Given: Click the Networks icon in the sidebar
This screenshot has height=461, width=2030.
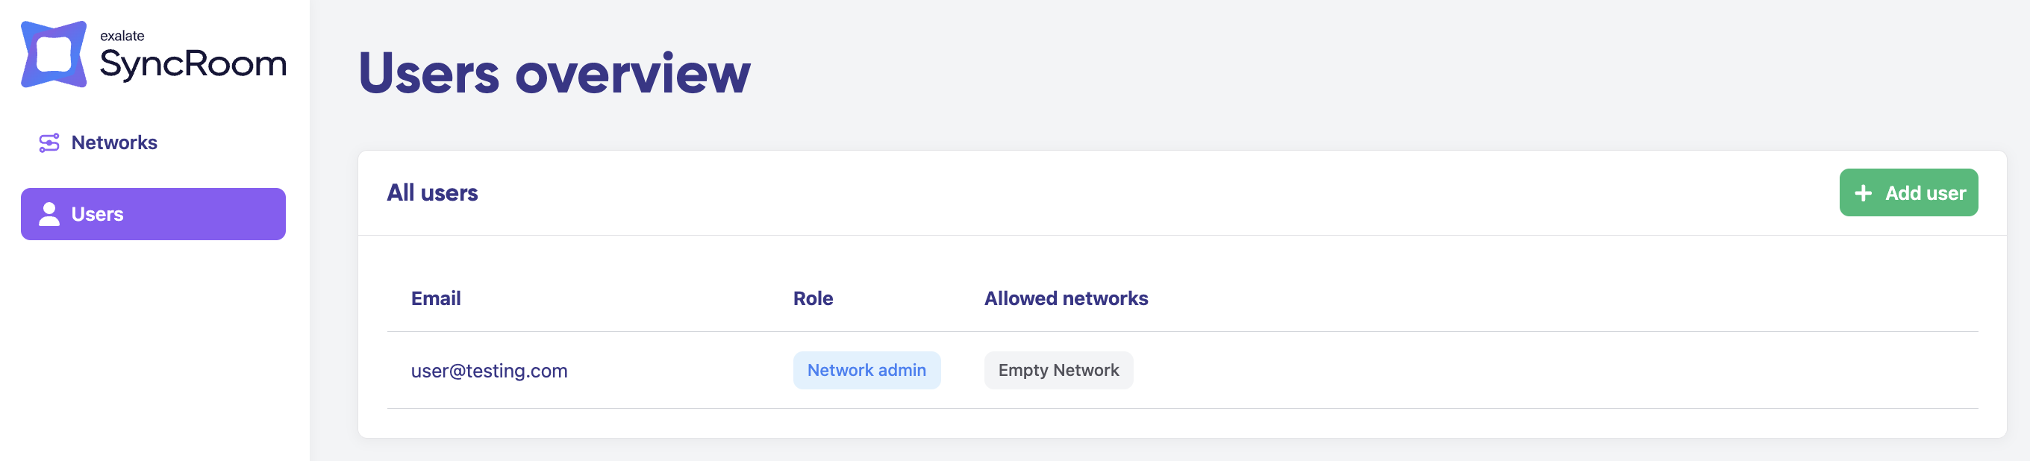Looking at the screenshot, I should 49,142.
